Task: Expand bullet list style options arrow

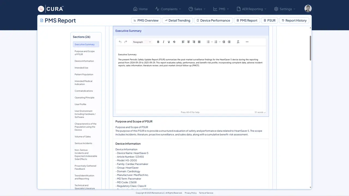Action: pyautogui.click(x=212, y=42)
